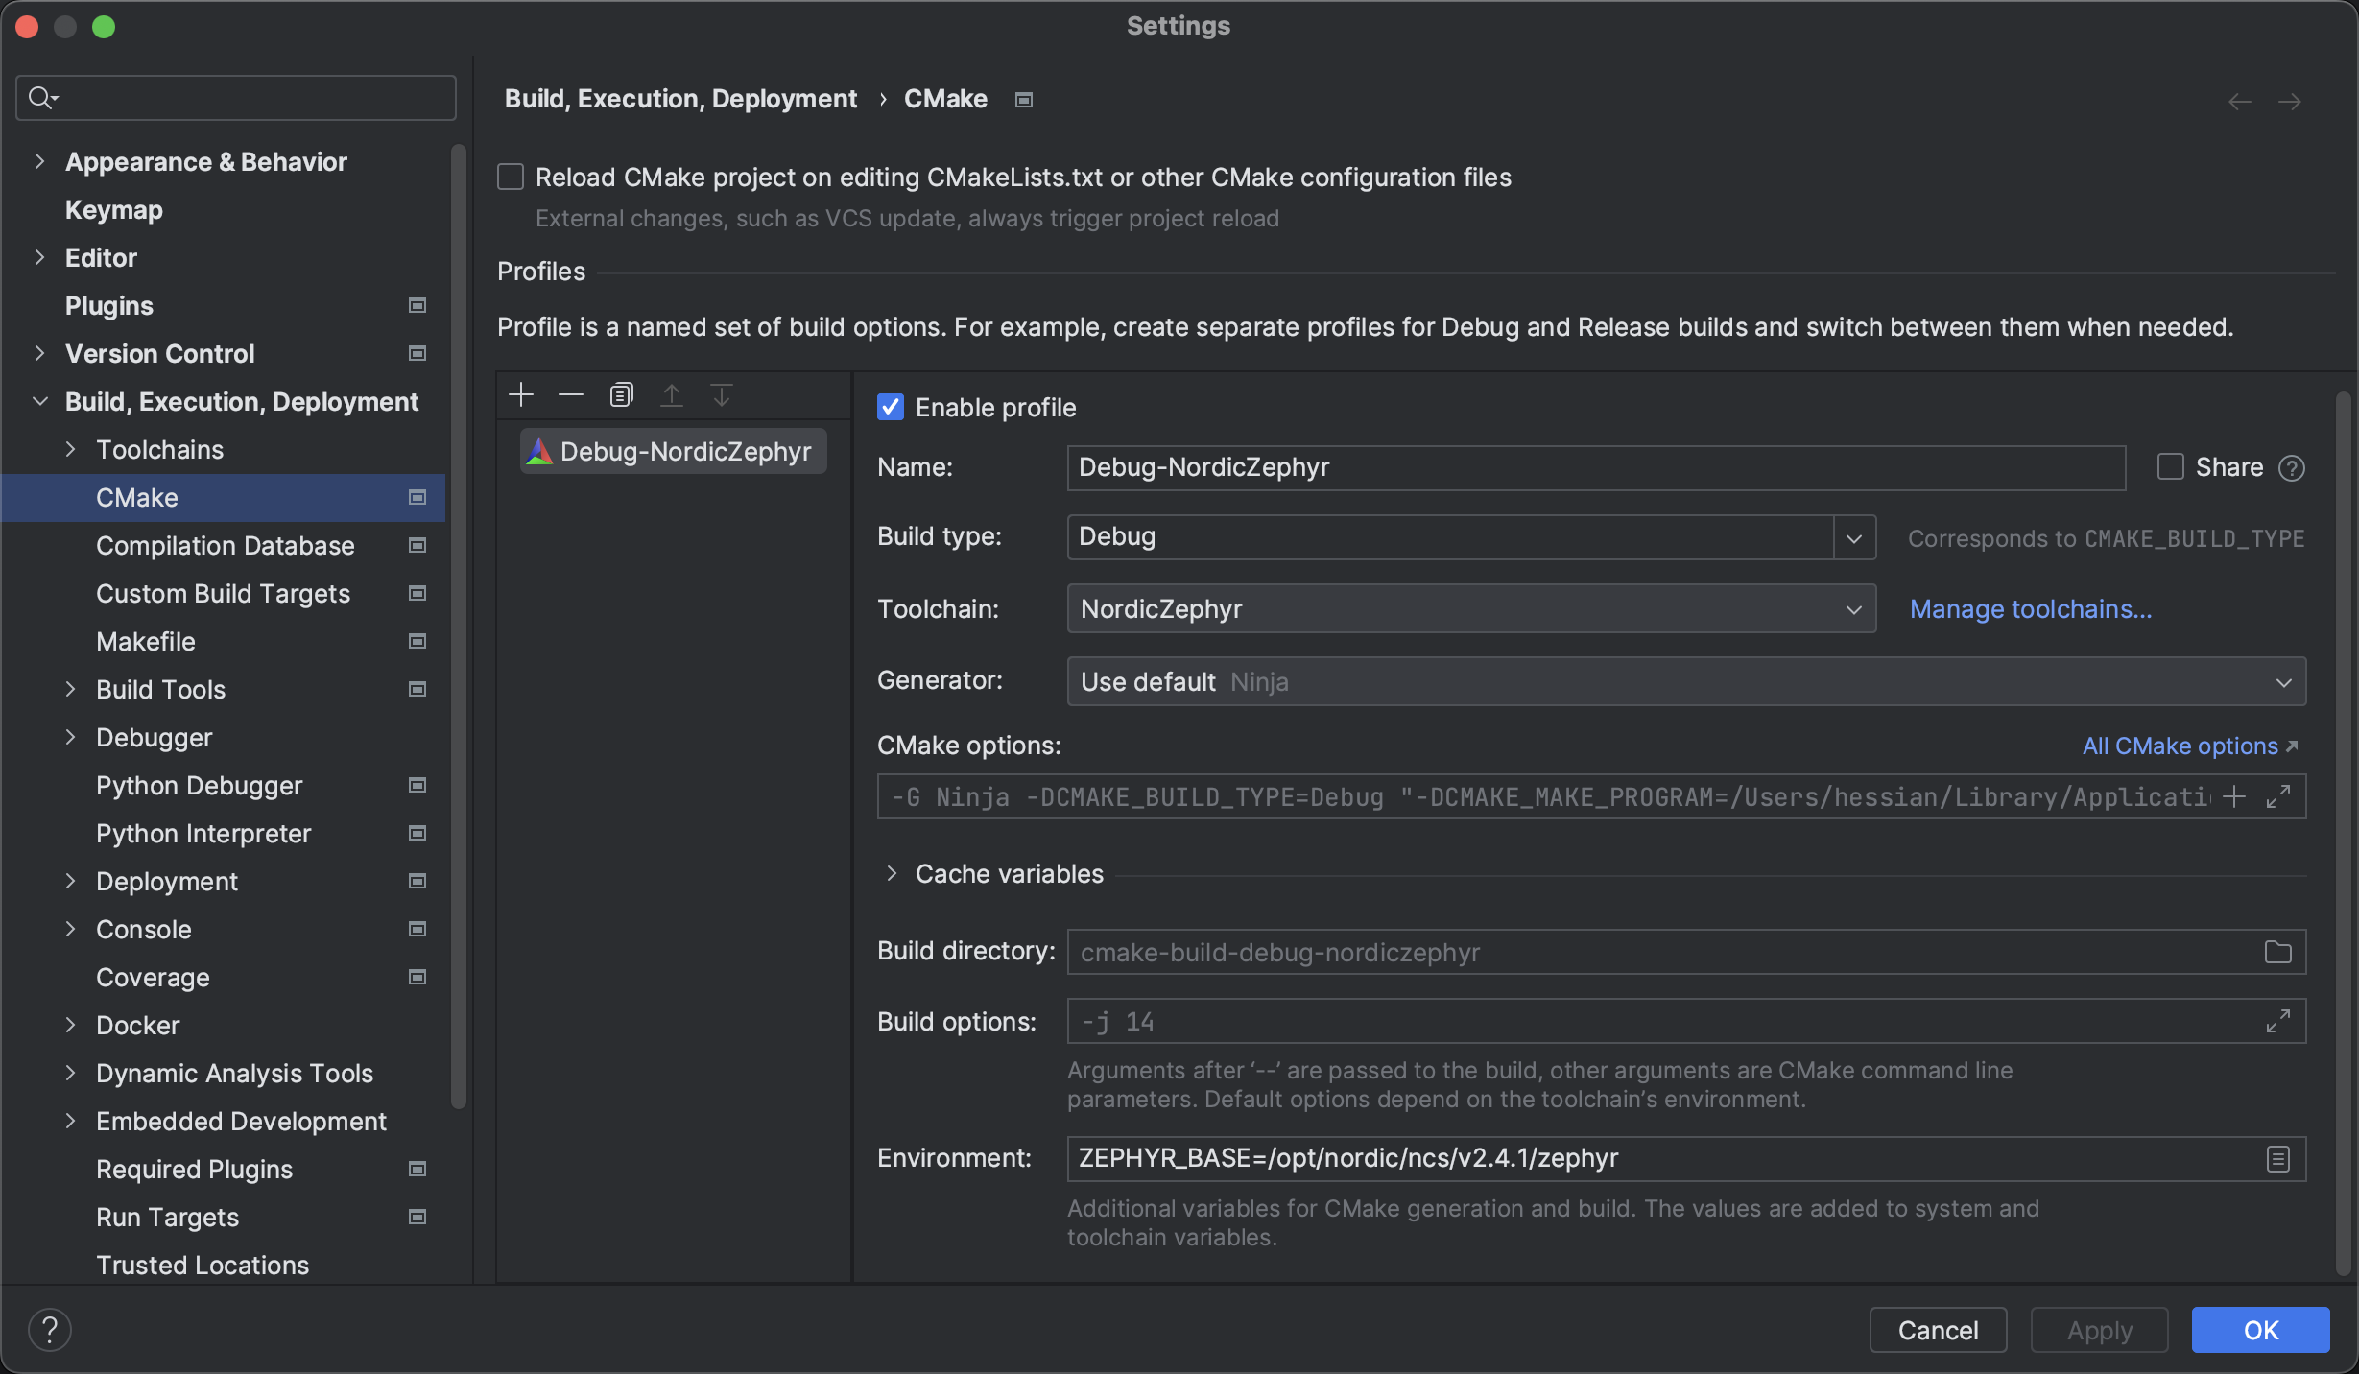This screenshot has height=1374, width=2359.
Task: Expand Cache variables section
Action: click(892, 873)
